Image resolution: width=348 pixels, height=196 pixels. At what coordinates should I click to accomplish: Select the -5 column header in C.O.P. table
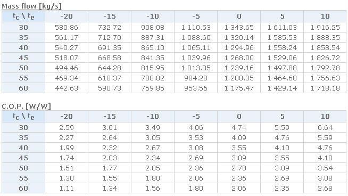[196, 116]
